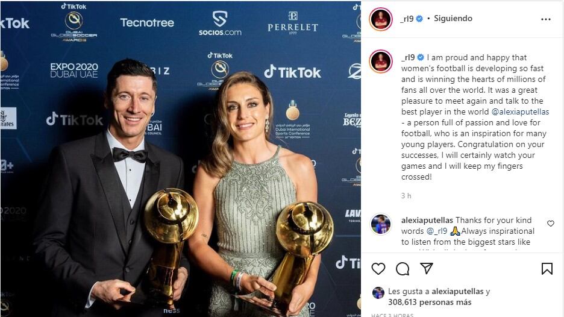The width and height of the screenshot is (564, 317).
Task: Open alexiaputellas username on the comment
Action: tap(427, 220)
